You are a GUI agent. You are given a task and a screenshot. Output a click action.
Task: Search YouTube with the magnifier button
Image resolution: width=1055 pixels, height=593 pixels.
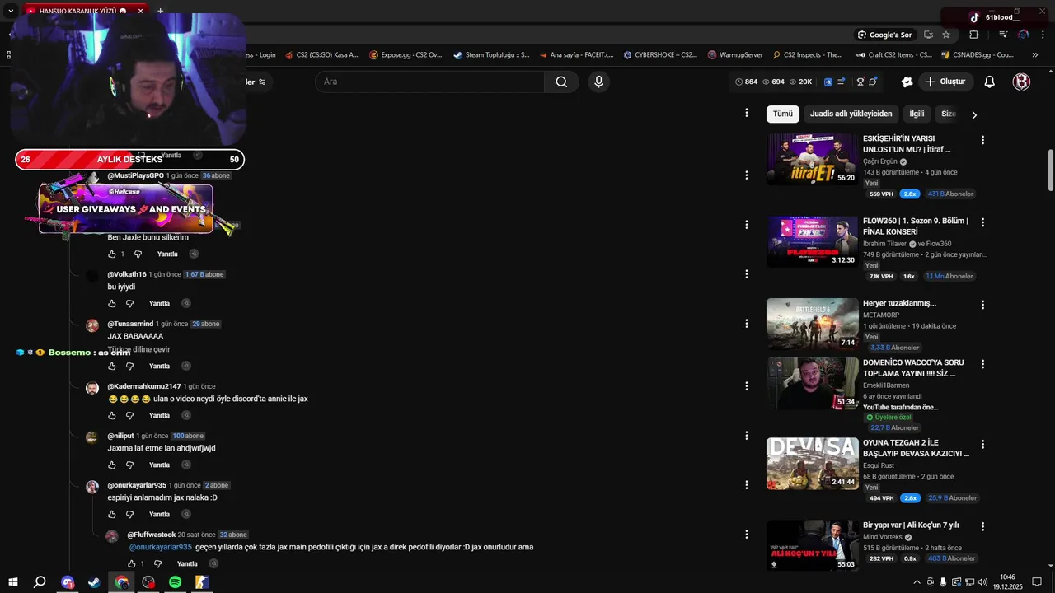click(x=561, y=82)
